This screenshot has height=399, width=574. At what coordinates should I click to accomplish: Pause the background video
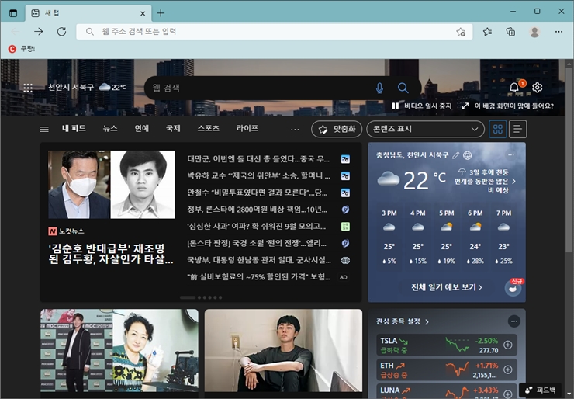(x=422, y=106)
